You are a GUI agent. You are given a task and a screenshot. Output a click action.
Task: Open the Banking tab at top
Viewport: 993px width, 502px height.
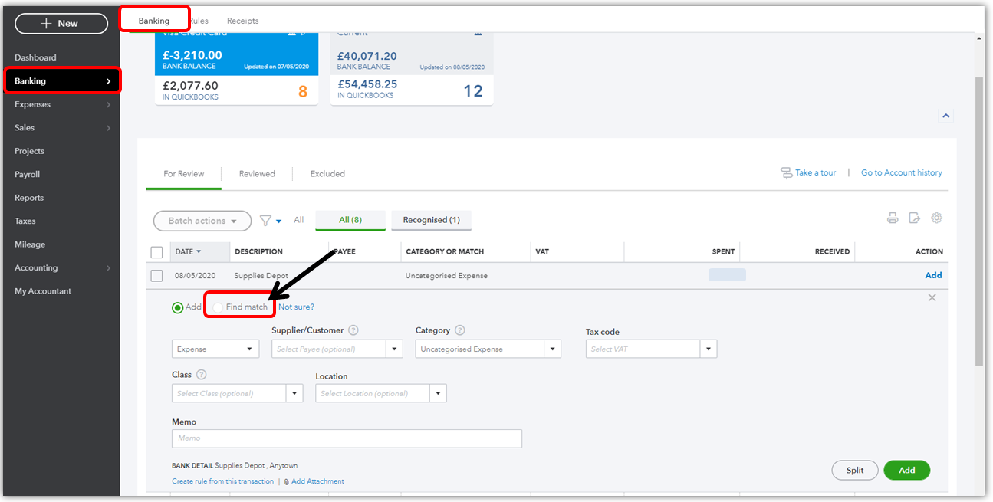[x=154, y=21]
